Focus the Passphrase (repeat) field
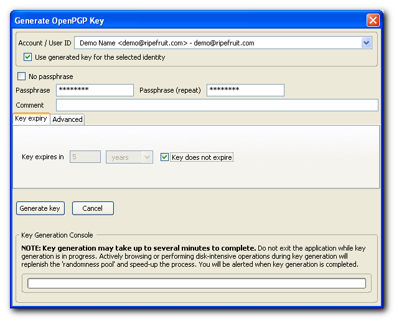Image resolution: width=394 pixels, height=319 pixels. (245, 90)
